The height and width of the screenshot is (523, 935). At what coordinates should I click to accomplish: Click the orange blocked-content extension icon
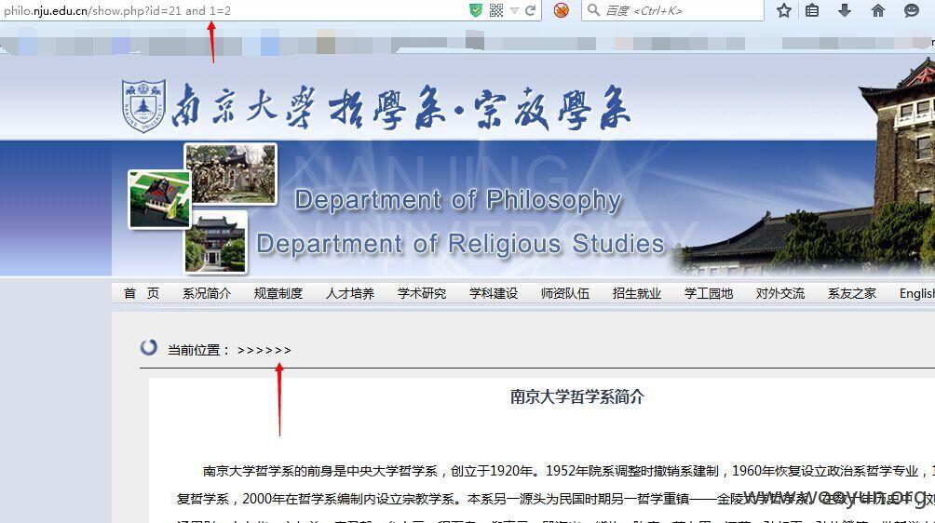click(562, 10)
